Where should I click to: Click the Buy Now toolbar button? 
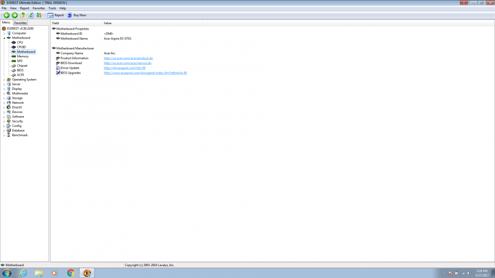77,15
